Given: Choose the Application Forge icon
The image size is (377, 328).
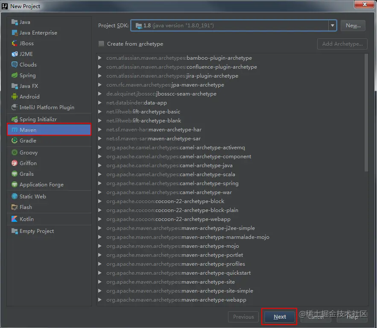Looking at the screenshot, I should pyautogui.click(x=15, y=184).
